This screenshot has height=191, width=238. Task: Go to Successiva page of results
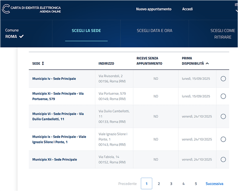click(214, 184)
